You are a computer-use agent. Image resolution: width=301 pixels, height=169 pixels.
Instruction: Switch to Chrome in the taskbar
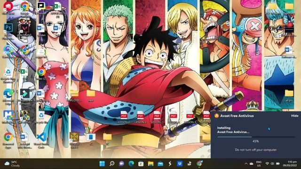click(199, 164)
